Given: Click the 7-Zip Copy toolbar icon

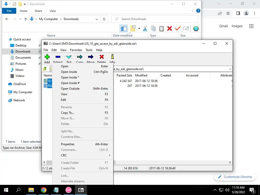Looking at the screenshot, I should [80, 57].
